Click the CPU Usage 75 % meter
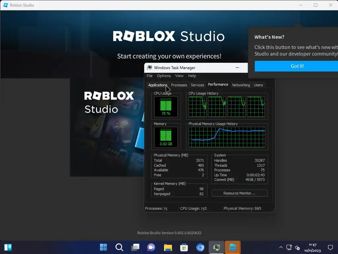 [x=166, y=106]
